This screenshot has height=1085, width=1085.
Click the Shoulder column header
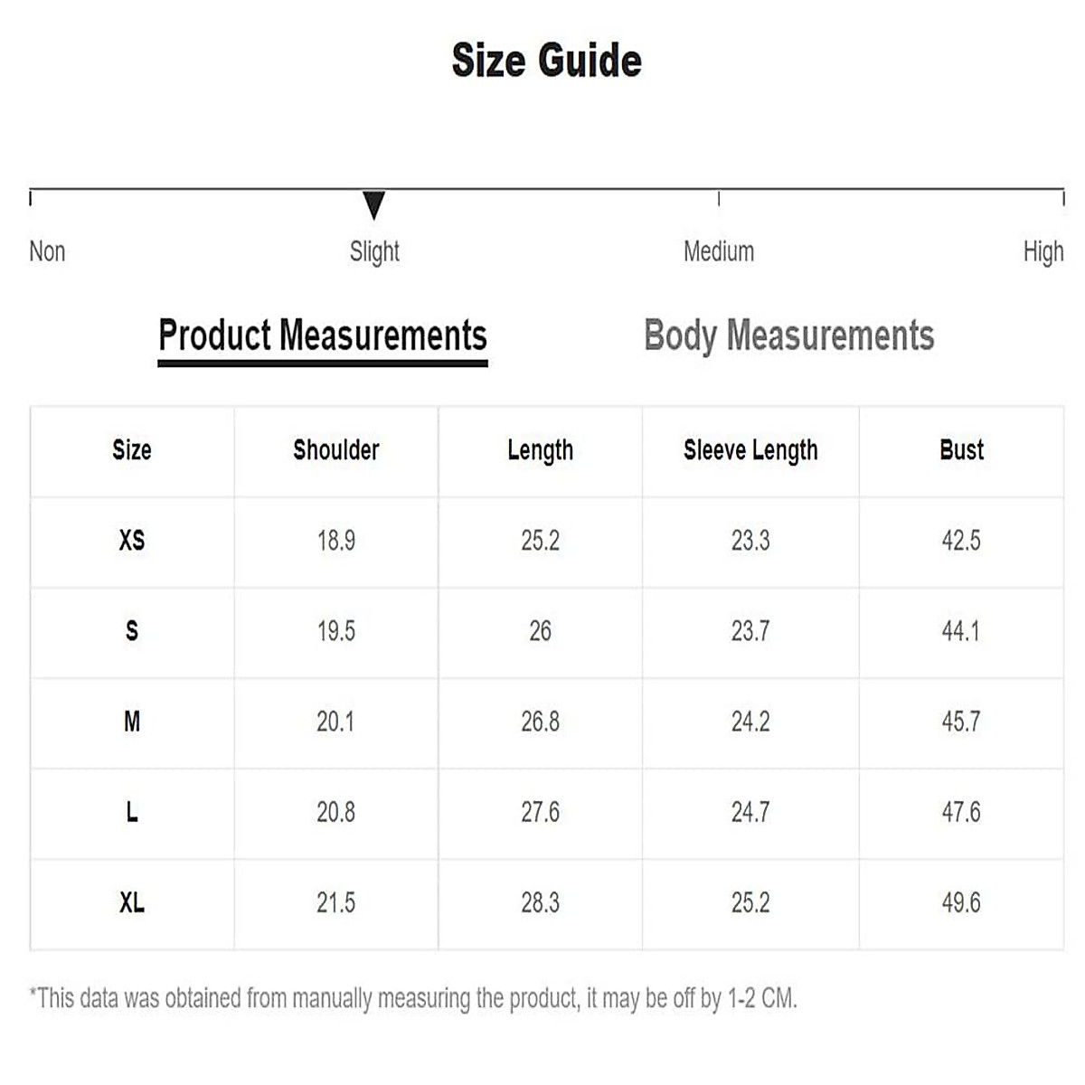click(335, 450)
